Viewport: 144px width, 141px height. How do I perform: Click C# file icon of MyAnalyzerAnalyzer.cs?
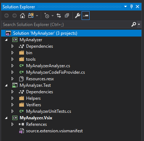pyautogui.click(x=21, y=66)
